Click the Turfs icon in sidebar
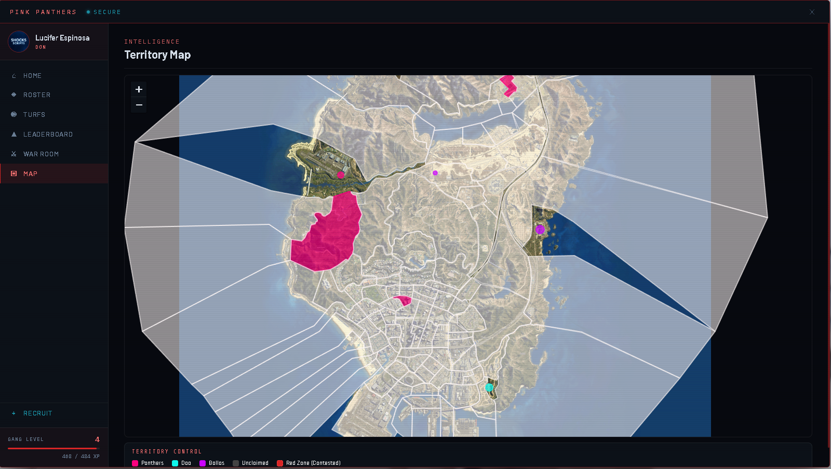 coord(14,114)
